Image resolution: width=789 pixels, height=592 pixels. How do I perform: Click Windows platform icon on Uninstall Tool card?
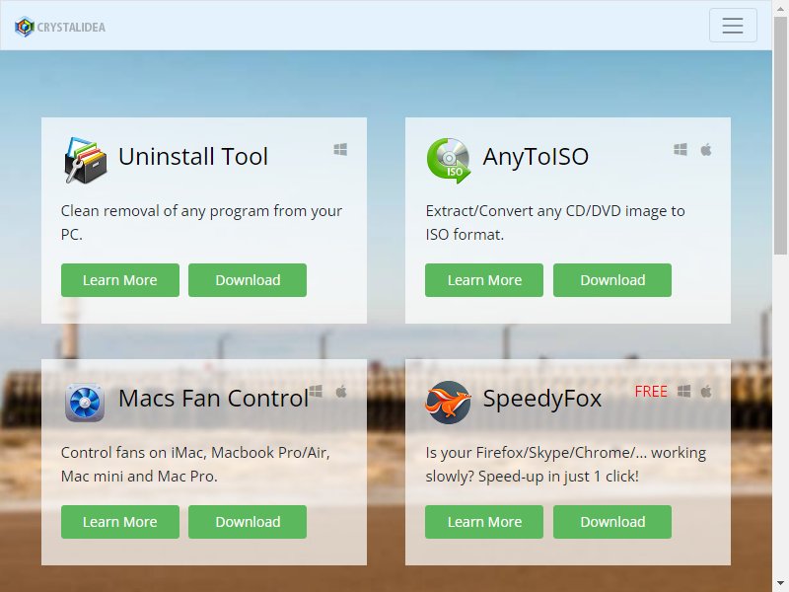pos(340,150)
